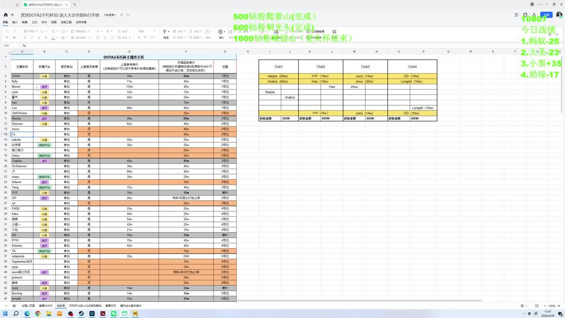Click the home icon beside the document title

6,15
